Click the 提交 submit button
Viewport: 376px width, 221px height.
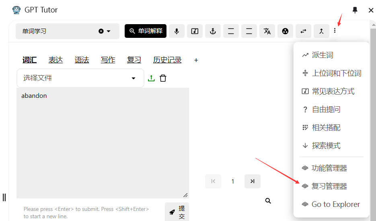click(177, 212)
